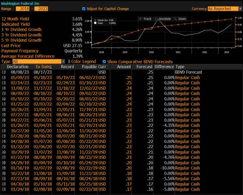The image size is (243, 195).
Task: Click the Average Forecast Difference 1.39% value
Action: (77, 56)
